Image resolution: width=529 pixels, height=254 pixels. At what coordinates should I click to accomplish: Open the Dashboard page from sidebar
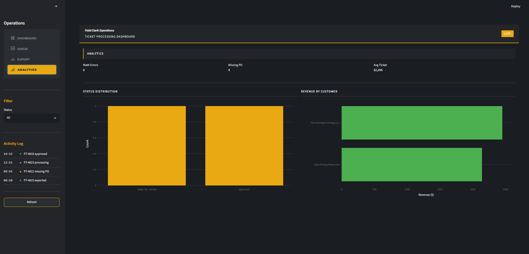[x=27, y=38]
